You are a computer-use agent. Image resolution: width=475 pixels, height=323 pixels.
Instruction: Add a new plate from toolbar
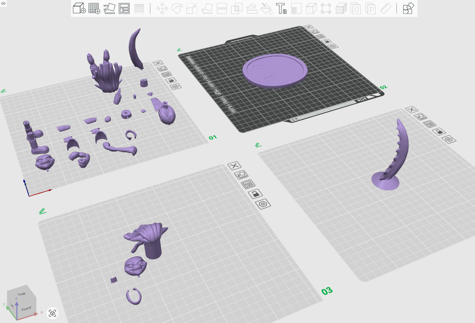[94, 8]
